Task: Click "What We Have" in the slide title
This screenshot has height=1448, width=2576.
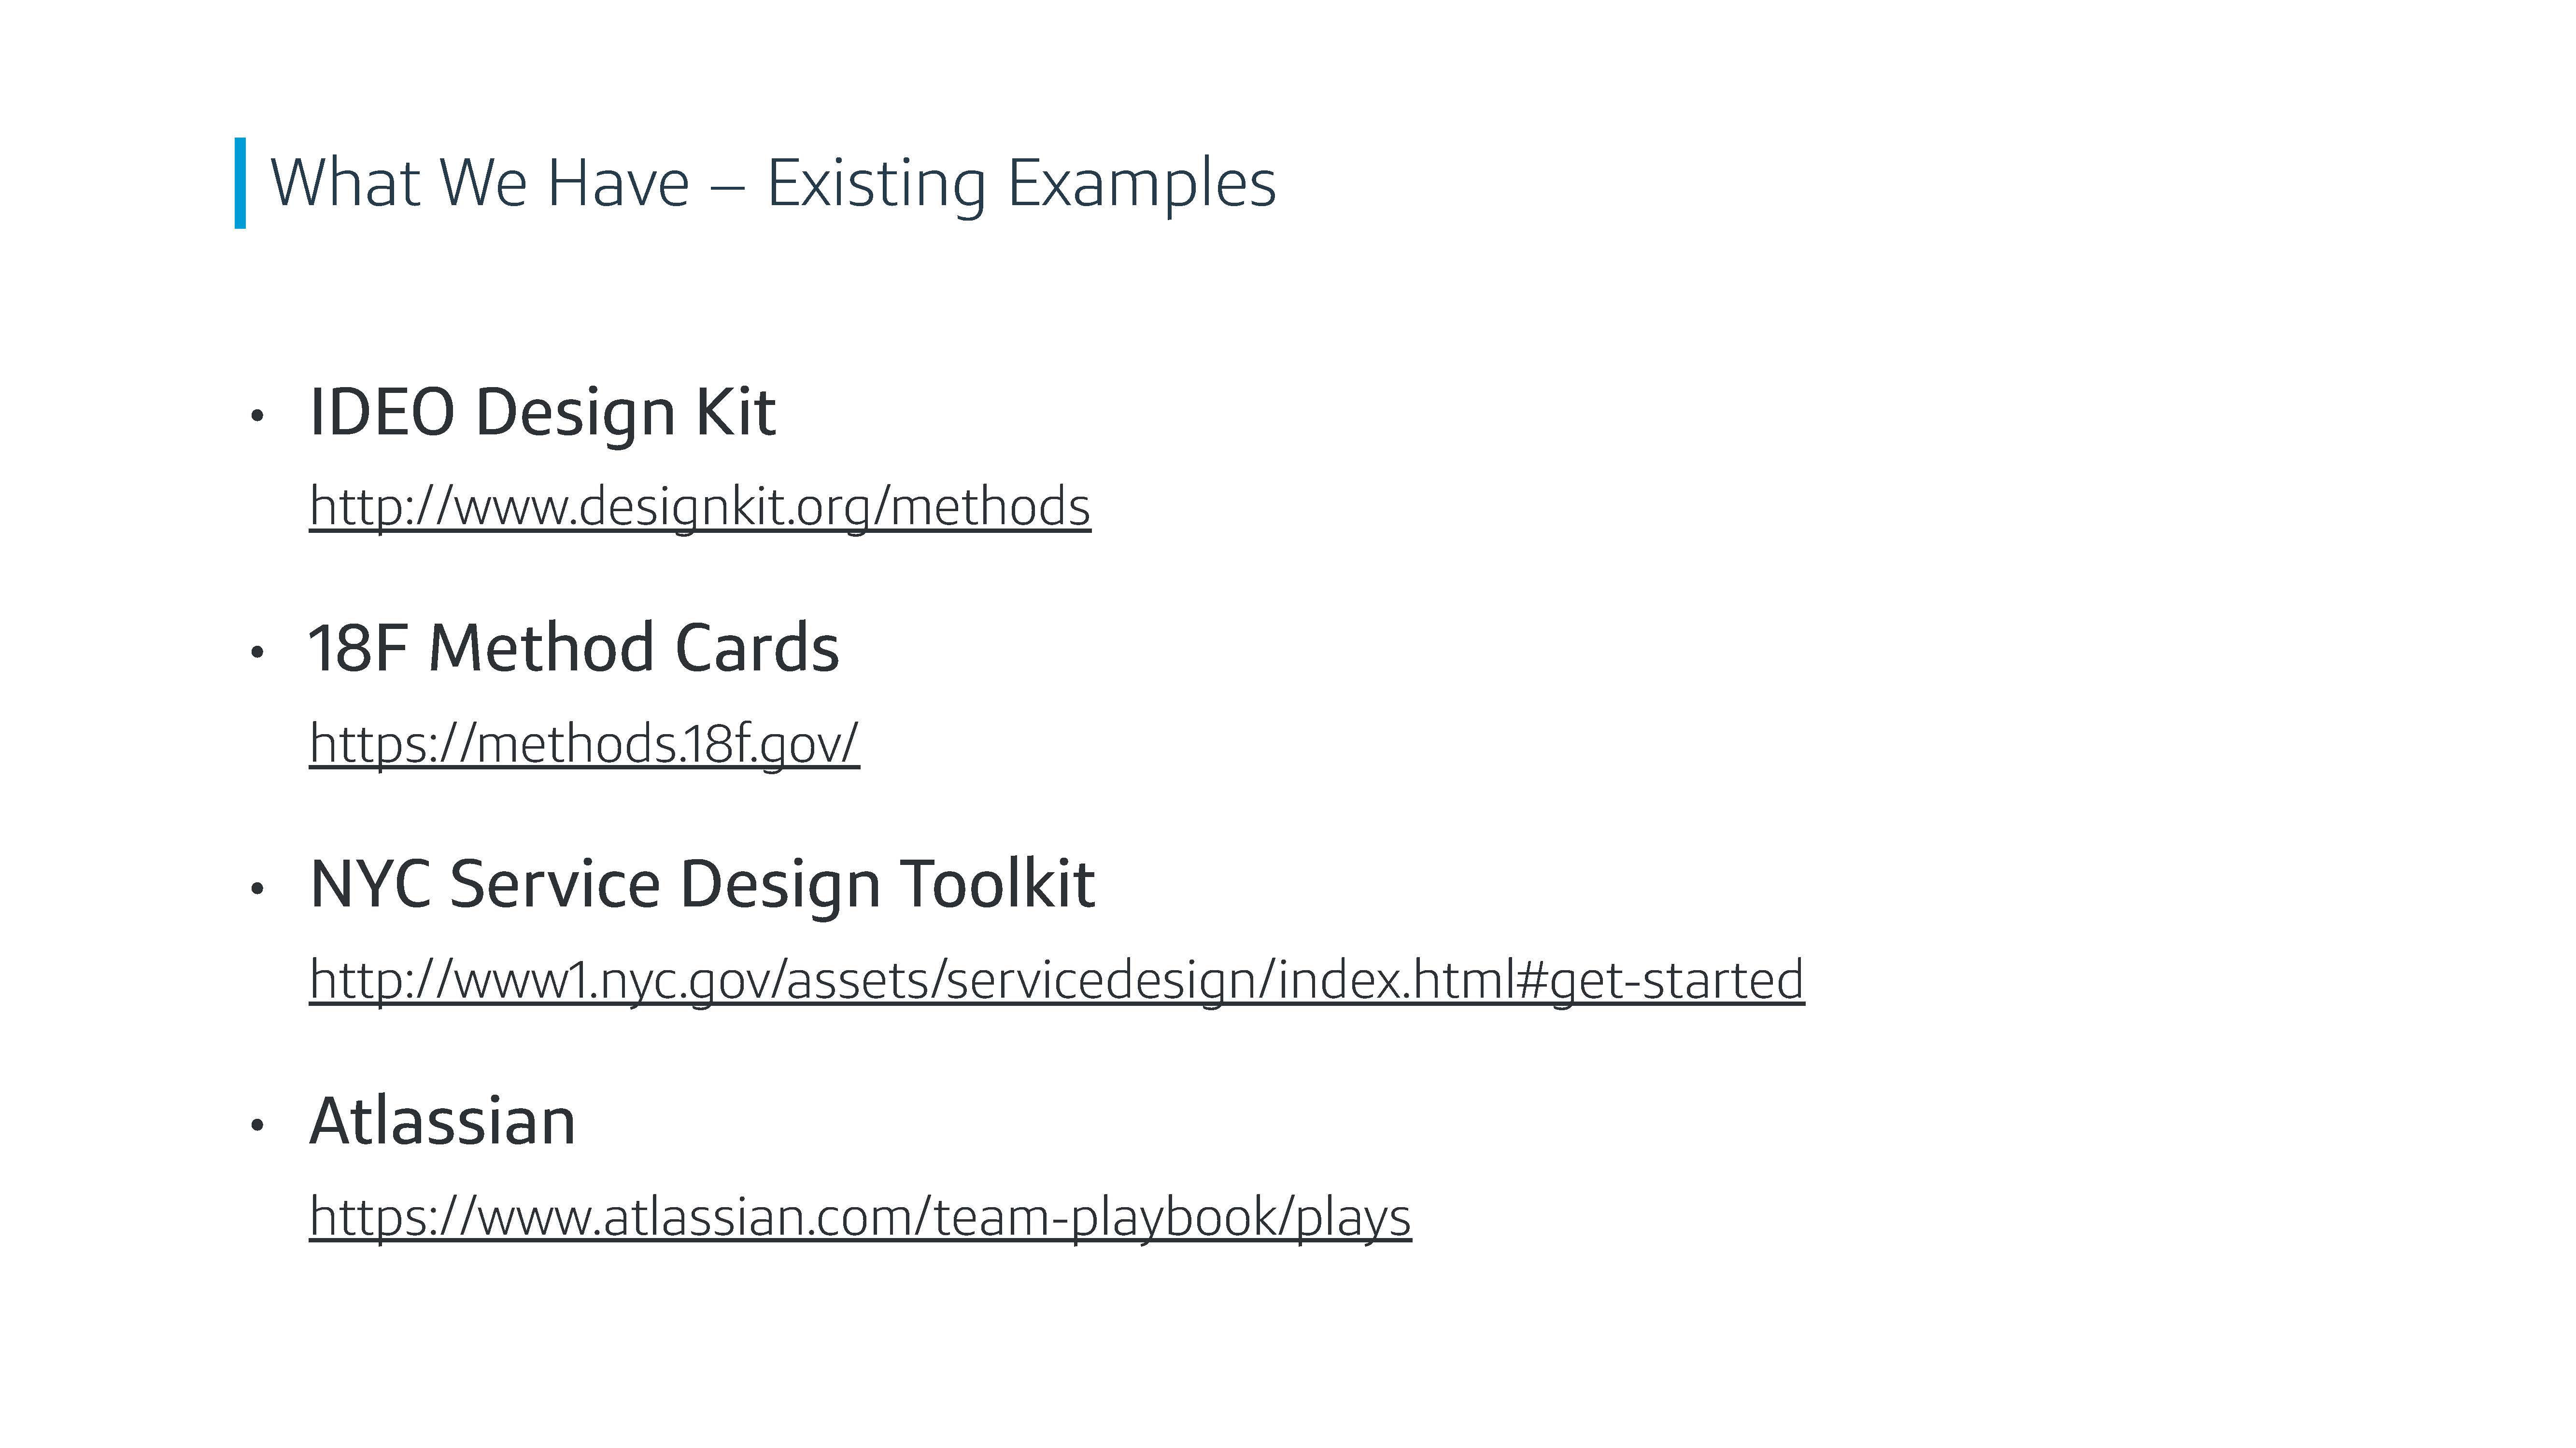Action: click(481, 183)
